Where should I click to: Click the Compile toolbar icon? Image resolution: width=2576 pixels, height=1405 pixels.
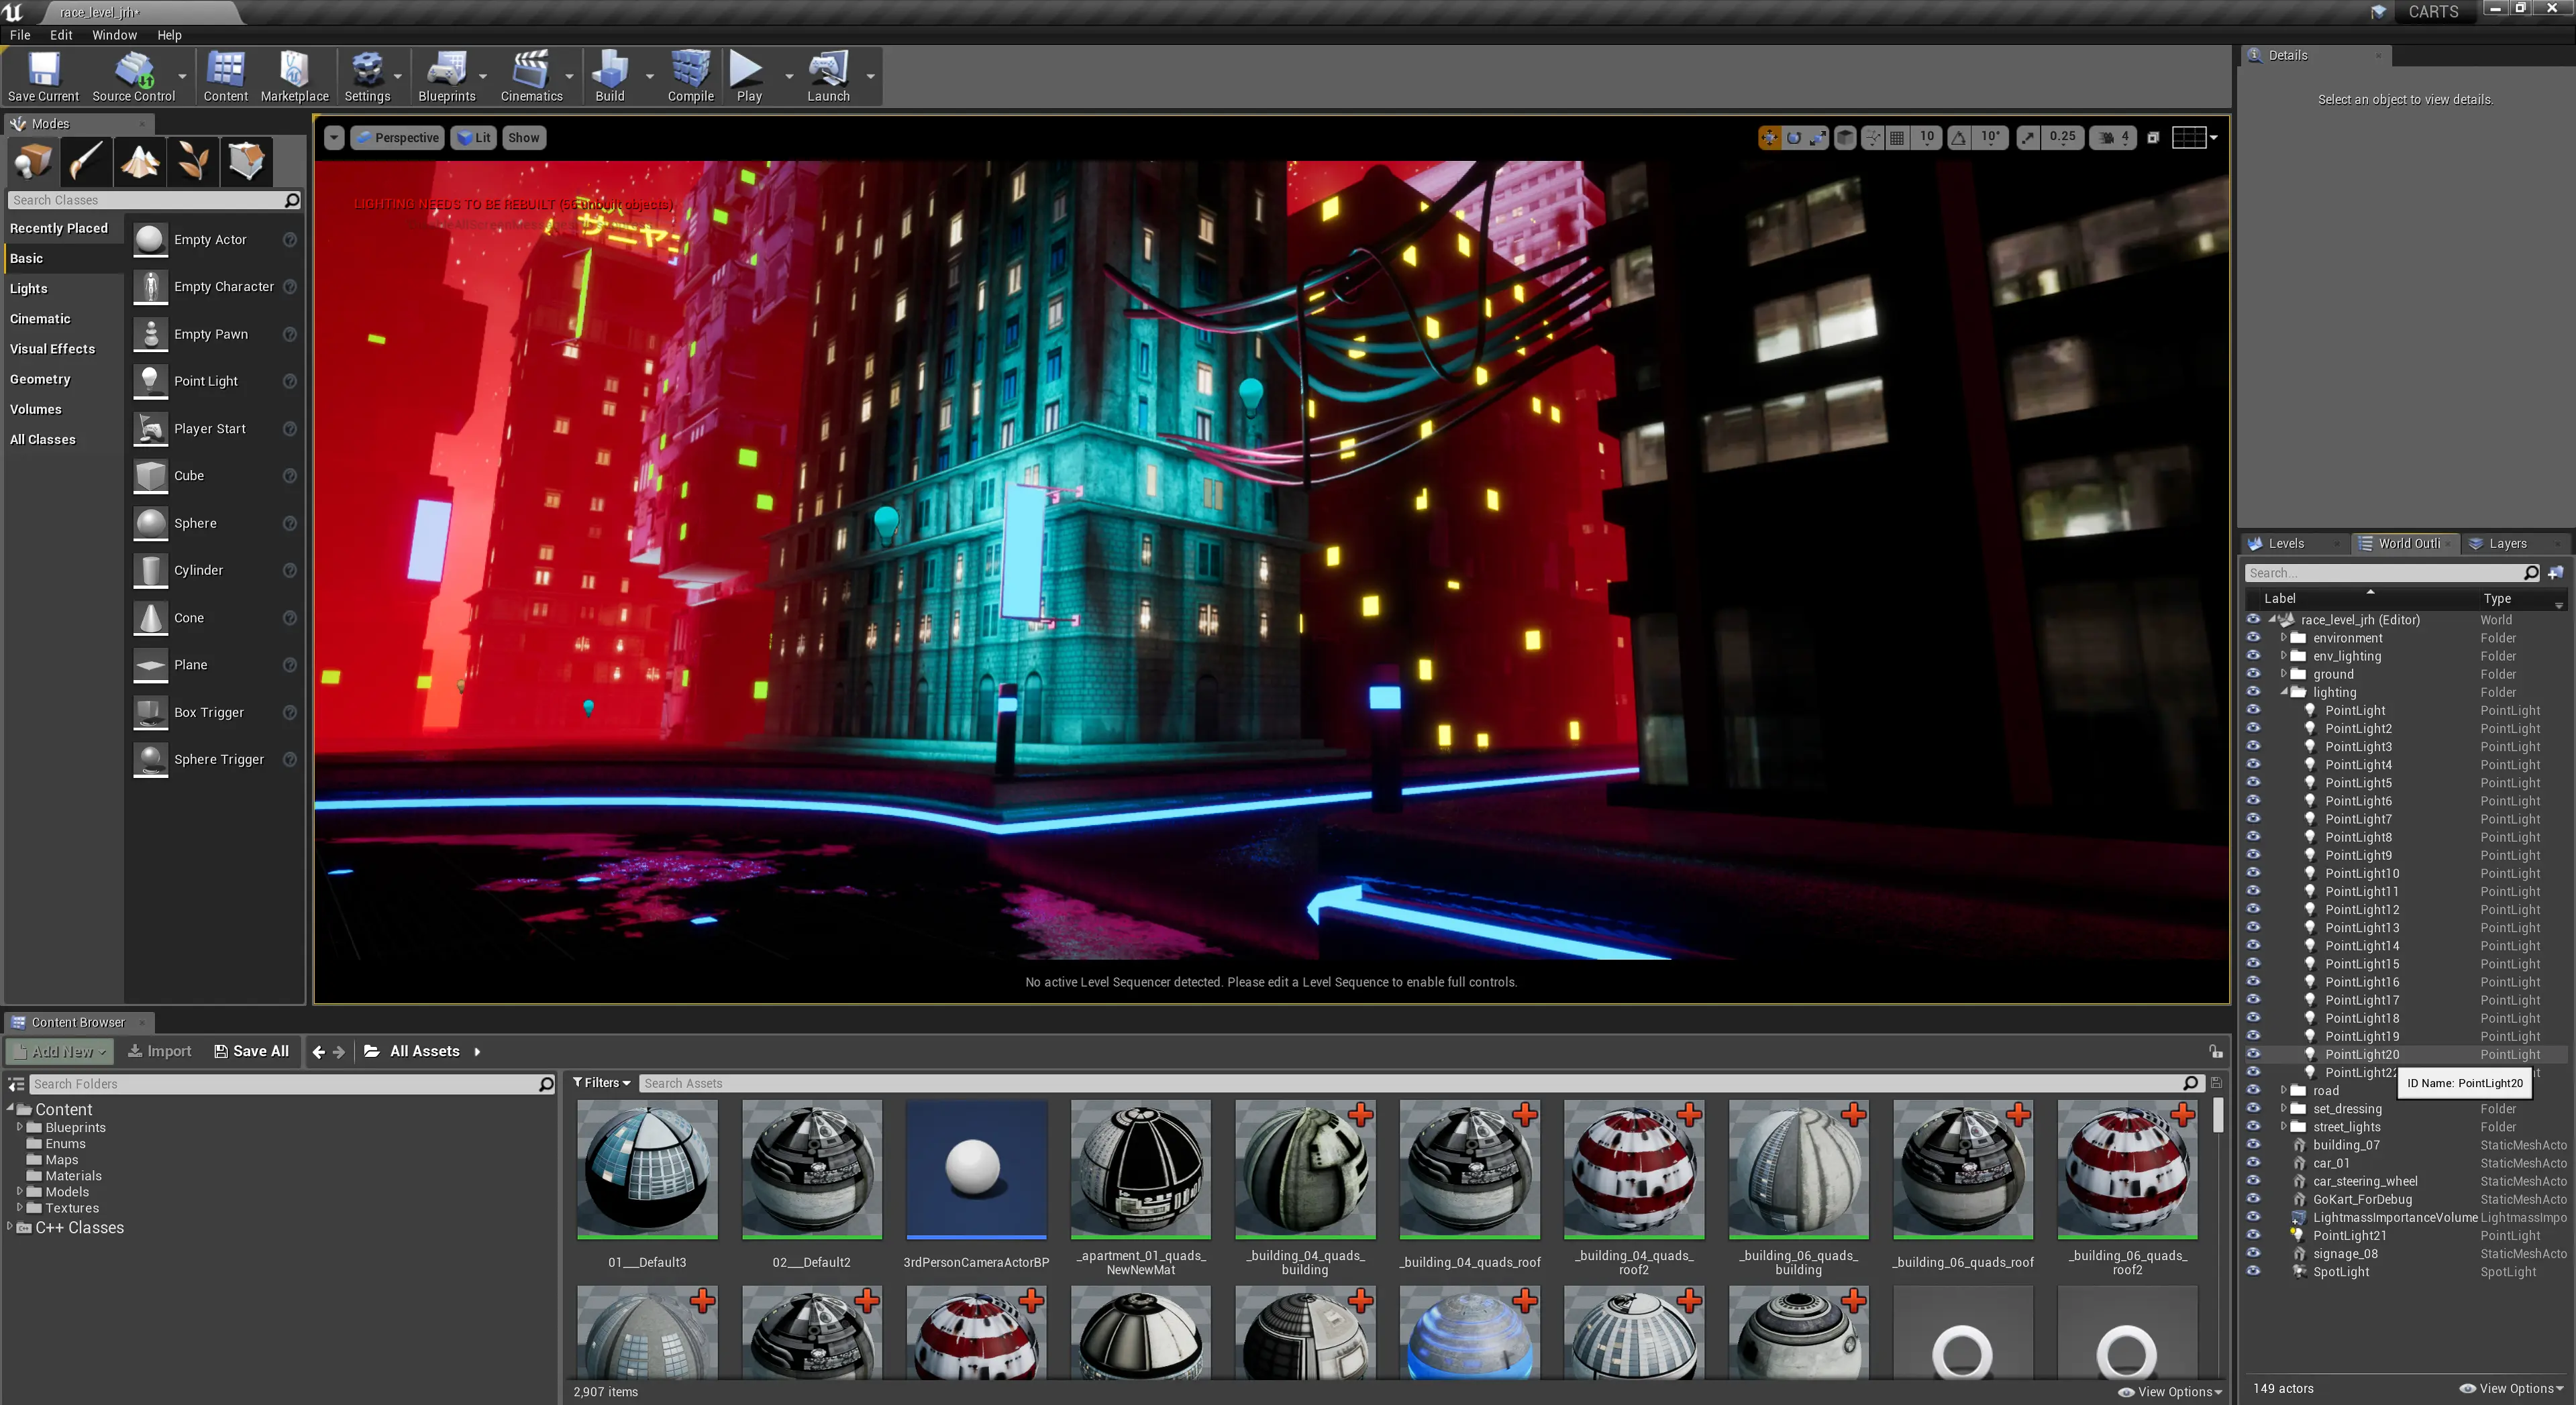coord(690,69)
